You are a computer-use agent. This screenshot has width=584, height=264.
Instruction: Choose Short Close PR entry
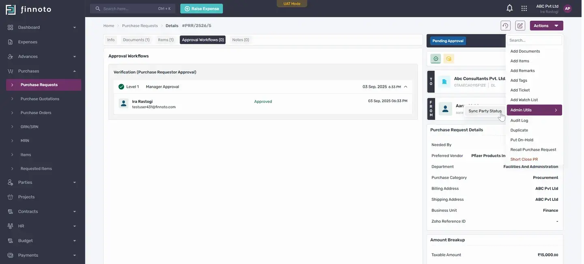pos(534,160)
